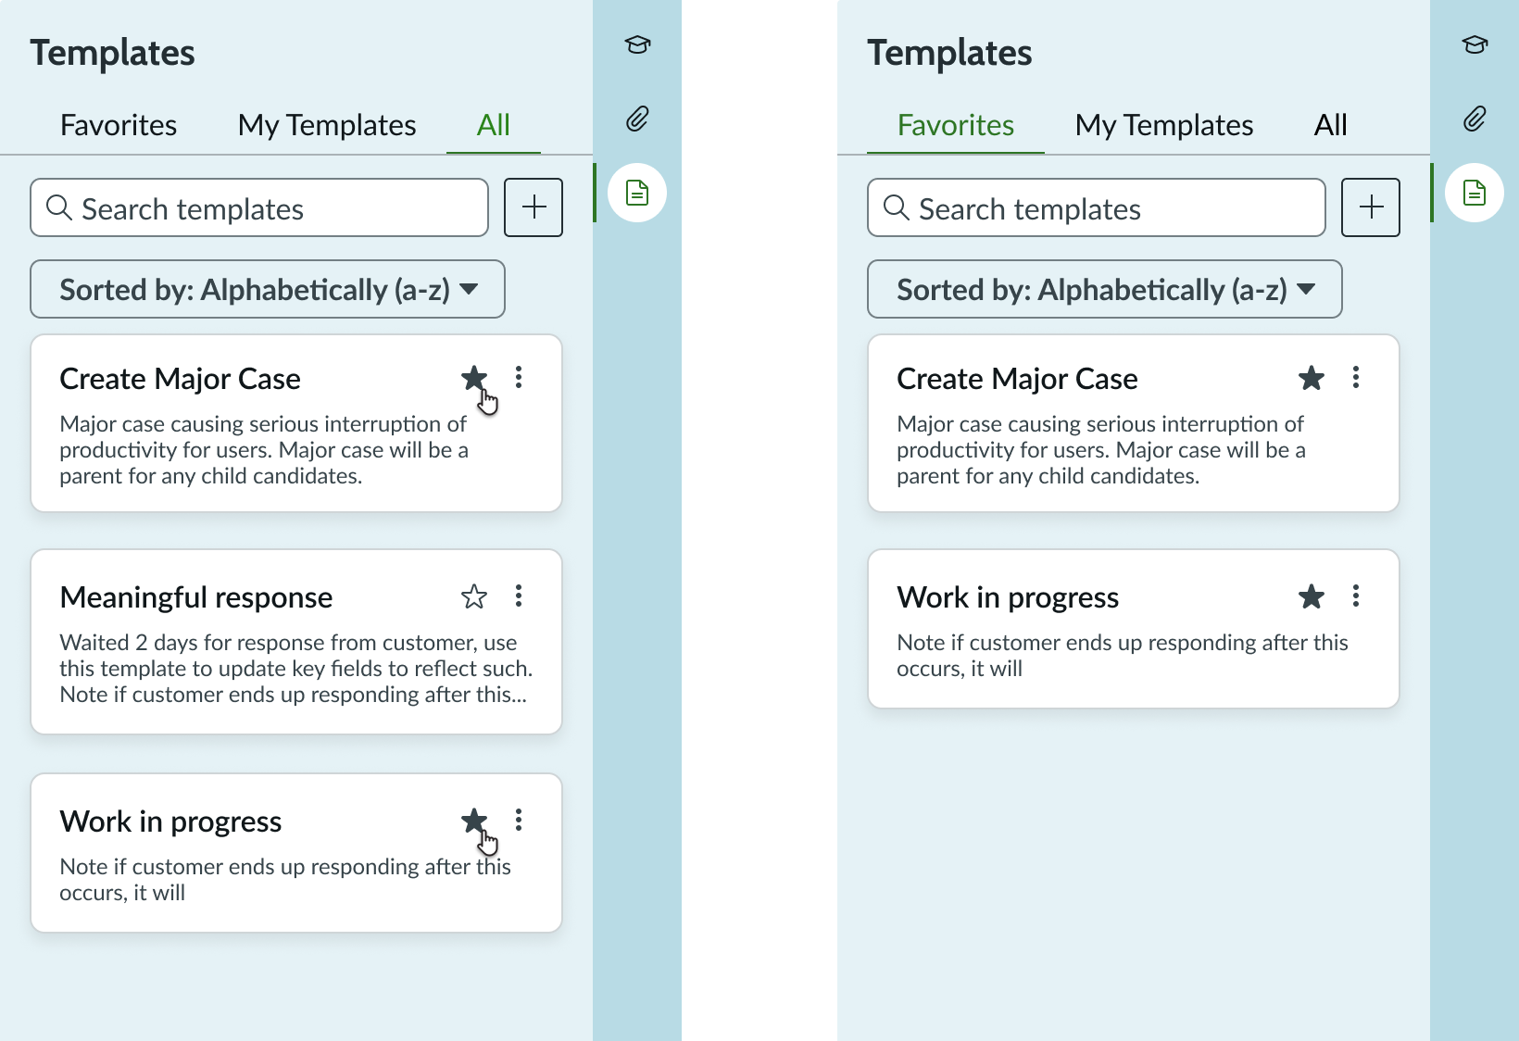Open sort dropdown in right Templates panel

1105,289
